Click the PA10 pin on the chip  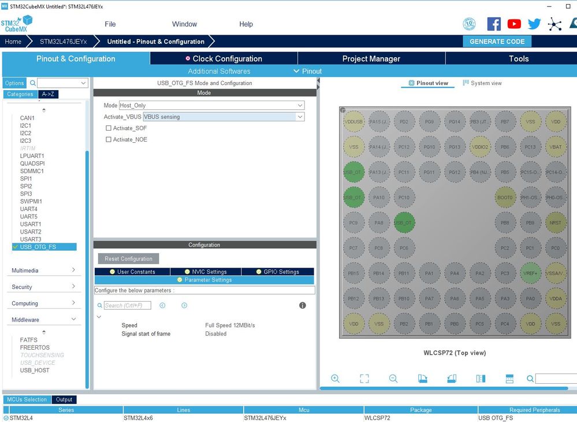click(379, 197)
